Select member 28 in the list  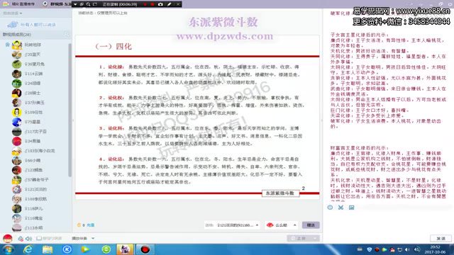point(35,93)
